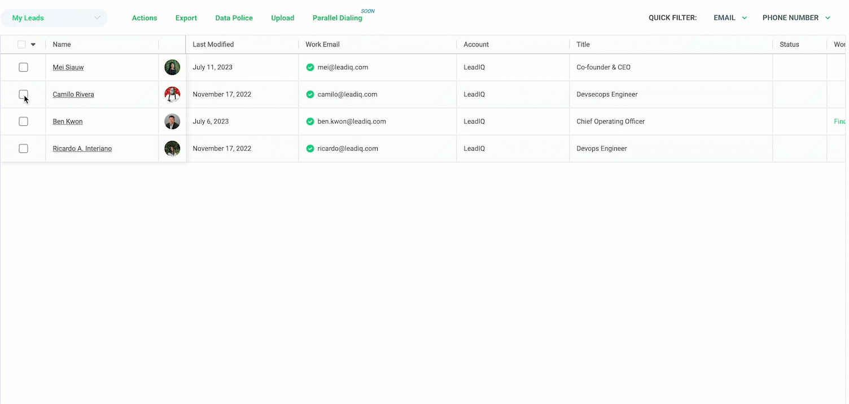Click Mei Siauw's profile avatar
Image resolution: width=849 pixels, height=404 pixels.
pyautogui.click(x=172, y=67)
